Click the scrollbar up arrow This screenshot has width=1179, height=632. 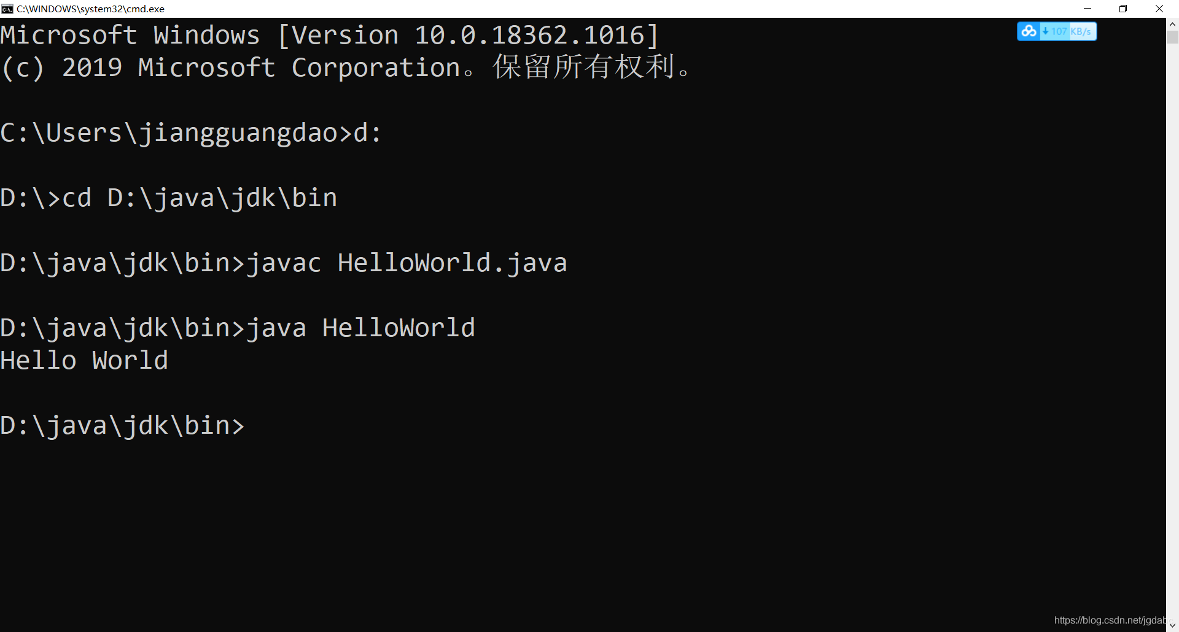tap(1172, 24)
